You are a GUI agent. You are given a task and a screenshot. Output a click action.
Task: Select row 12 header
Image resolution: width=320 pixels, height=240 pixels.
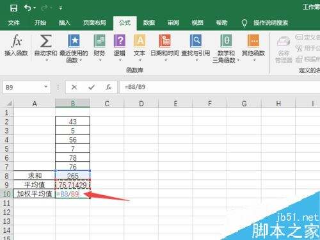point(6,212)
